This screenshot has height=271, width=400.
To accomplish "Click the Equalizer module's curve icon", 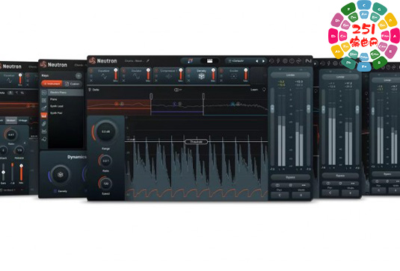I will coord(104,76).
